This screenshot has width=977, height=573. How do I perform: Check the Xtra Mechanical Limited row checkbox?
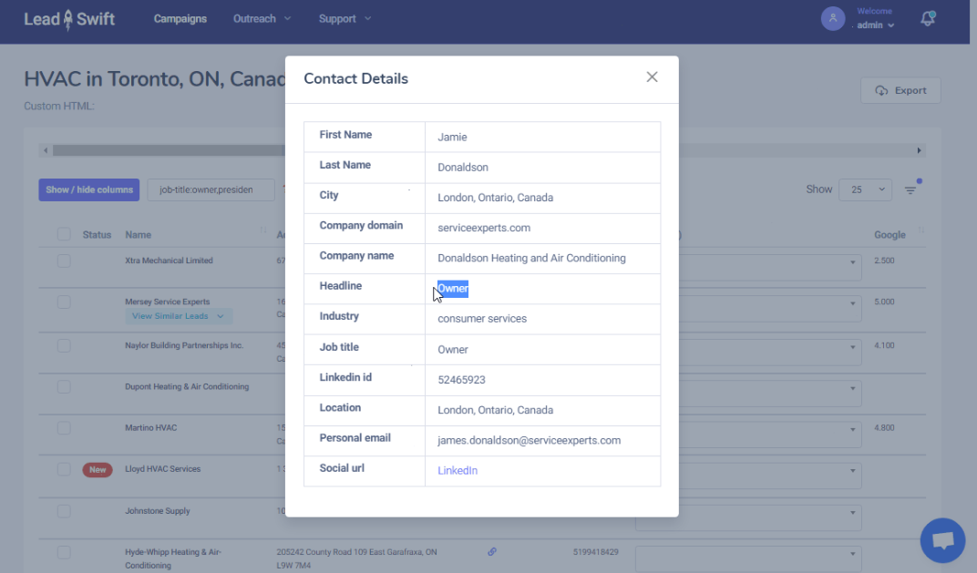(63, 260)
